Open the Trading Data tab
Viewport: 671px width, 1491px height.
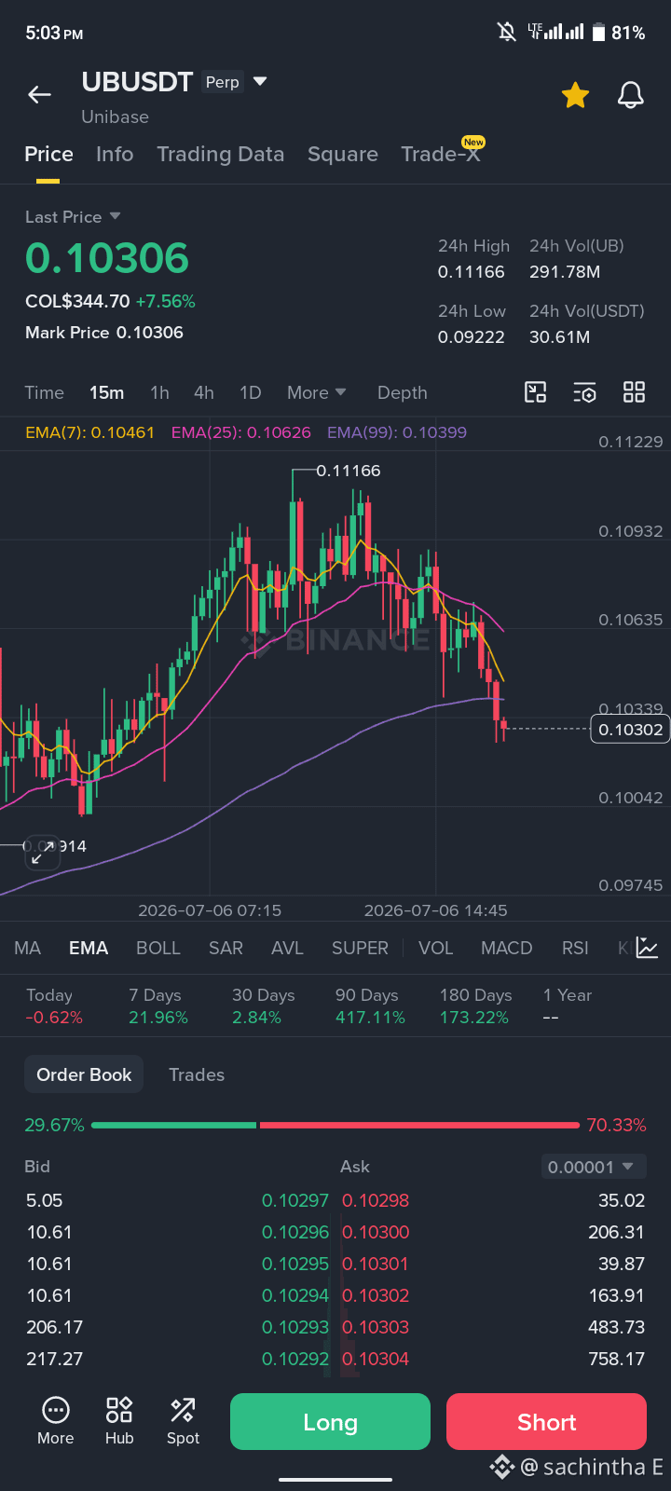pyautogui.click(x=220, y=154)
